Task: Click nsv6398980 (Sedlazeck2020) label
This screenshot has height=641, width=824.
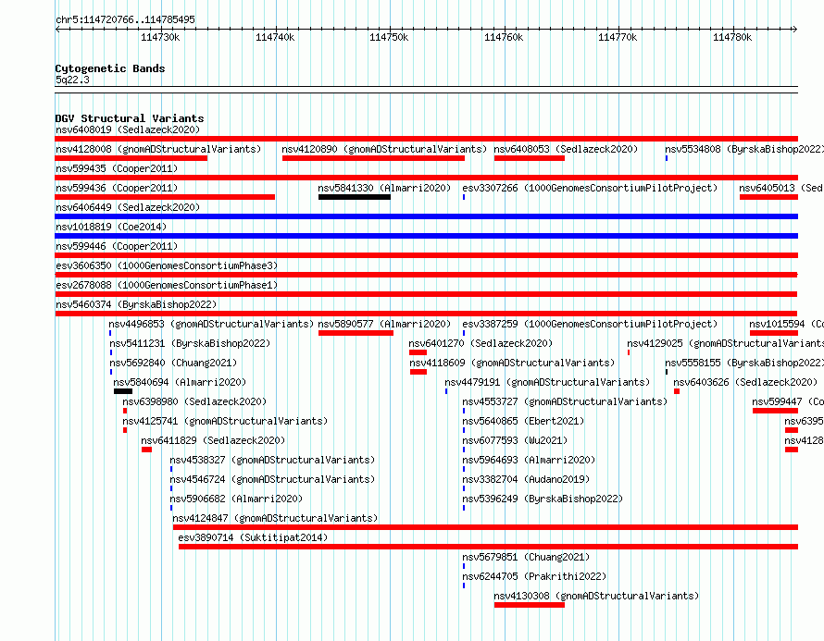Action: coord(194,401)
